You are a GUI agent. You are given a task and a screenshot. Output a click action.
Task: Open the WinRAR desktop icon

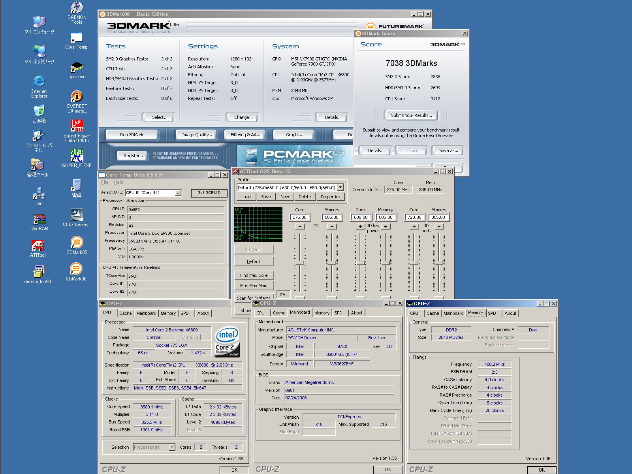pos(39,219)
